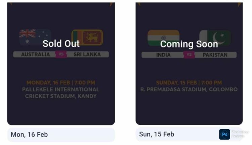Open the R. Premadasa Stadium, Colombo venue text
This screenshot has height=145, width=252.
click(x=189, y=90)
